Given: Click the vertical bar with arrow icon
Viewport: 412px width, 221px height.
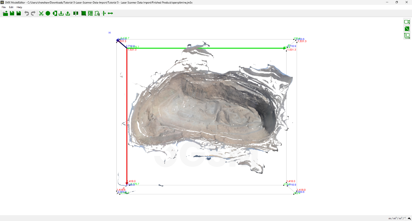Looking at the screenshot, I should click(104, 13).
